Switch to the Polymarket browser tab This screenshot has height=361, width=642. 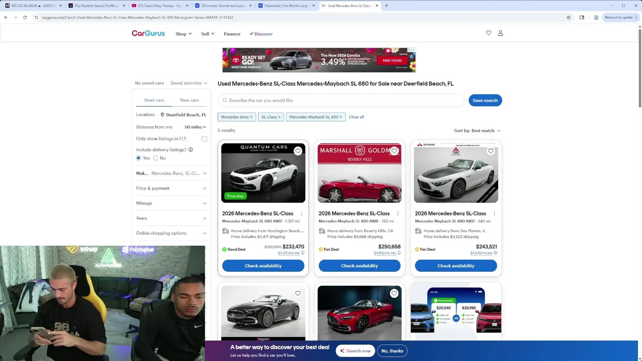286,6
